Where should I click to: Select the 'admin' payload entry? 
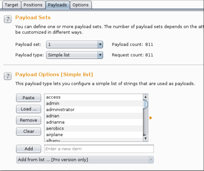click(94, 103)
